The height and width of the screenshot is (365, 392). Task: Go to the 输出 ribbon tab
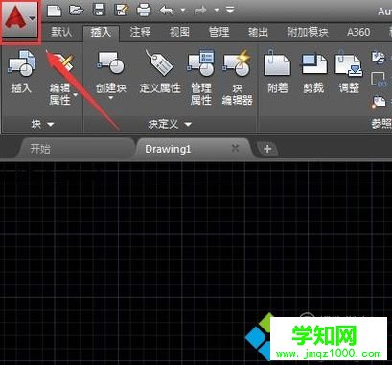pos(258,32)
